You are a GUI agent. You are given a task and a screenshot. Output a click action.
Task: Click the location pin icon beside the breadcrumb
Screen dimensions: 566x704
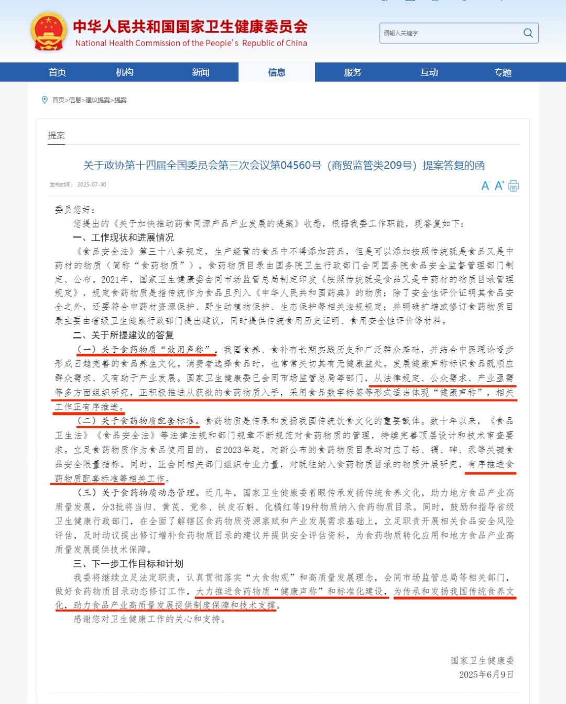point(45,100)
